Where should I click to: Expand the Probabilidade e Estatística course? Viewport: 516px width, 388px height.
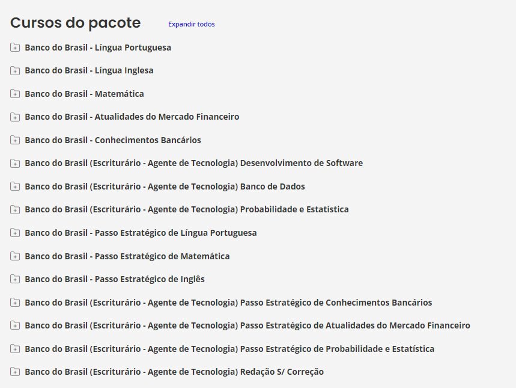pos(186,210)
